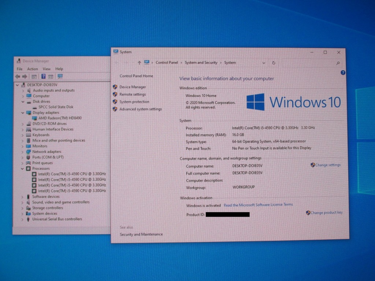
Task: Click the Storage controllers icon
Action: tap(28, 208)
